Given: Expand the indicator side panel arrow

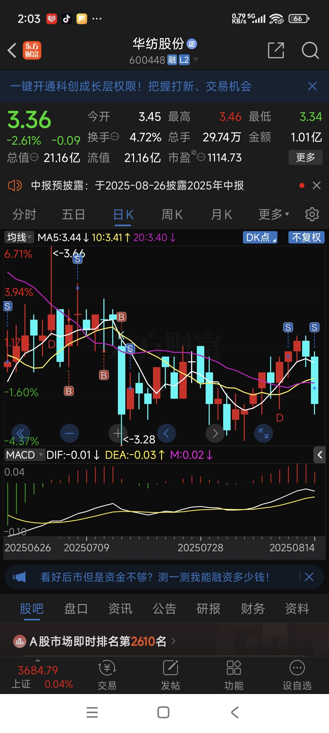Looking at the screenshot, I should pos(320,455).
